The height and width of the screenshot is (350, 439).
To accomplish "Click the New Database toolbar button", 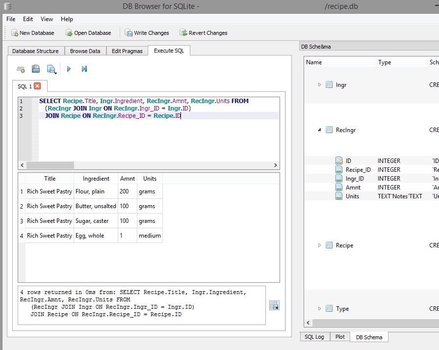I will click(32, 33).
